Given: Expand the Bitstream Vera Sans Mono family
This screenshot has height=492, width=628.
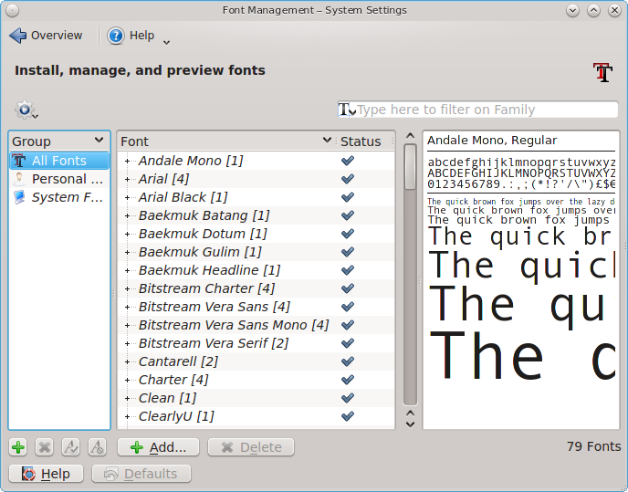Looking at the screenshot, I should [x=128, y=325].
